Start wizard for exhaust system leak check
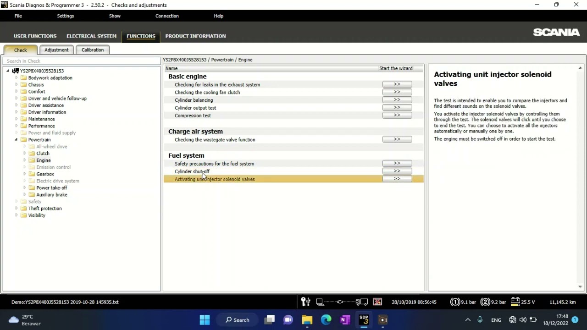 [397, 84]
